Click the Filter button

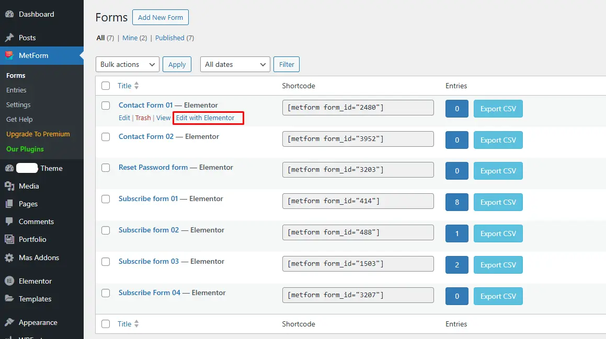(287, 64)
